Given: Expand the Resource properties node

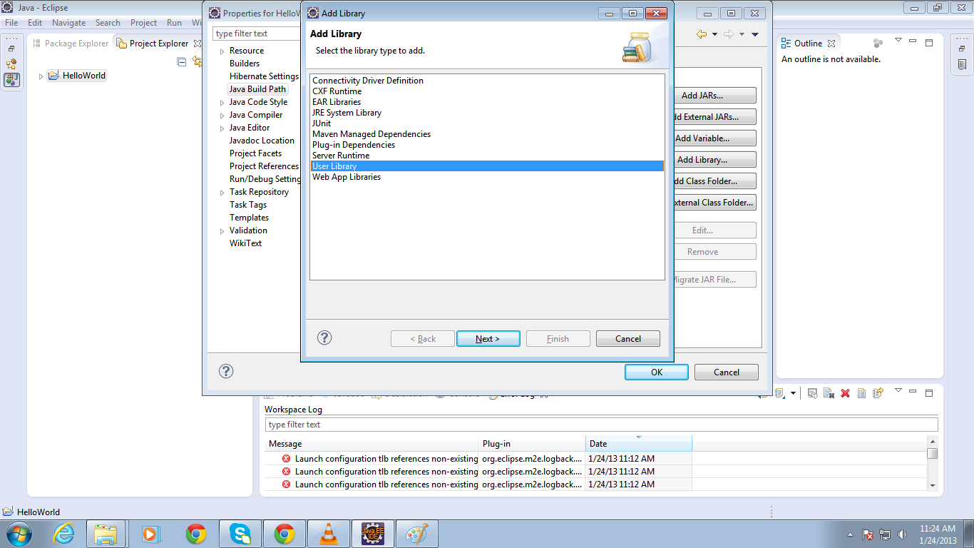Looking at the screenshot, I should pyautogui.click(x=222, y=51).
